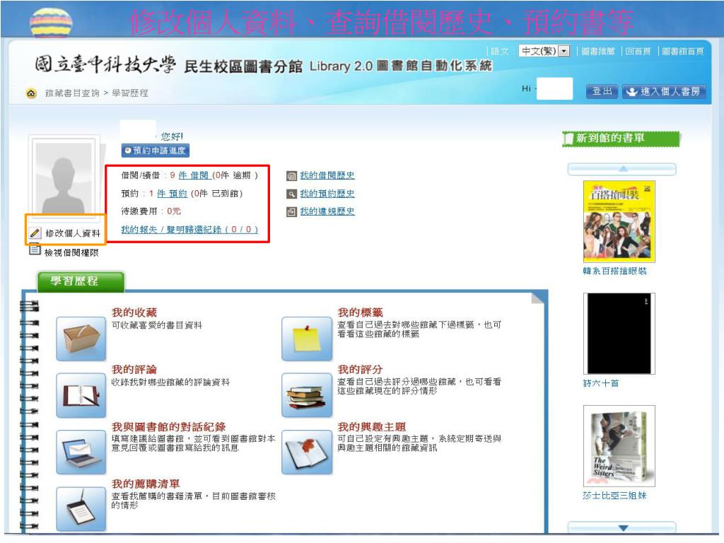This screenshot has height=543, width=724.
Task: Click the 檢視借閱權限 text link
Action: (x=71, y=252)
